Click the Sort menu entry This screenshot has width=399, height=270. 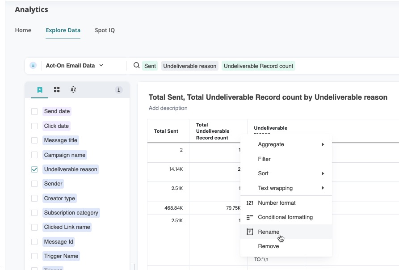[x=286, y=173]
